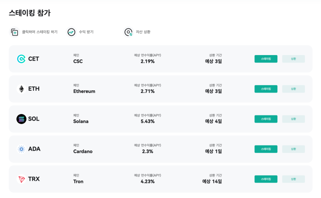Viewport: 321px width, 198px height.
Task: Redeem ADA with its 상환 button
Action: pyautogui.click(x=293, y=149)
